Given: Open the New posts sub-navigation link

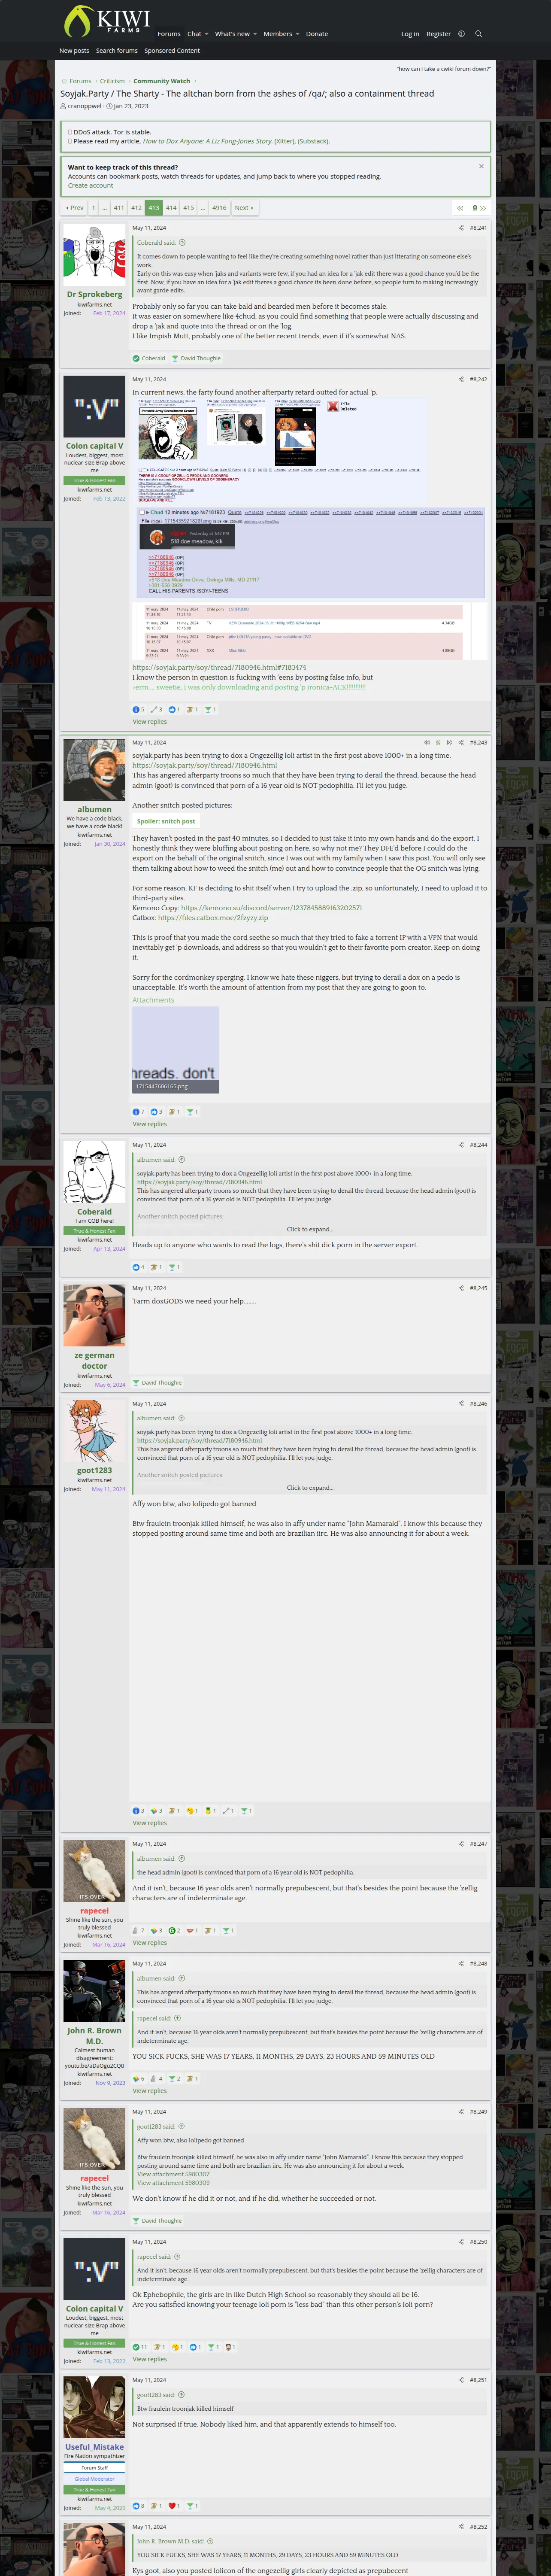Looking at the screenshot, I should click(74, 51).
